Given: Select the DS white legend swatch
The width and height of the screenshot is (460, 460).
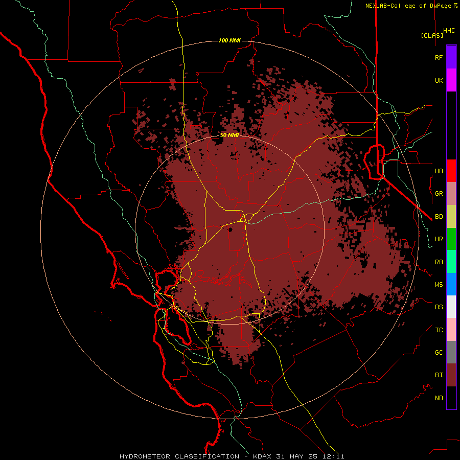Looking at the screenshot, I should [x=451, y=307].
